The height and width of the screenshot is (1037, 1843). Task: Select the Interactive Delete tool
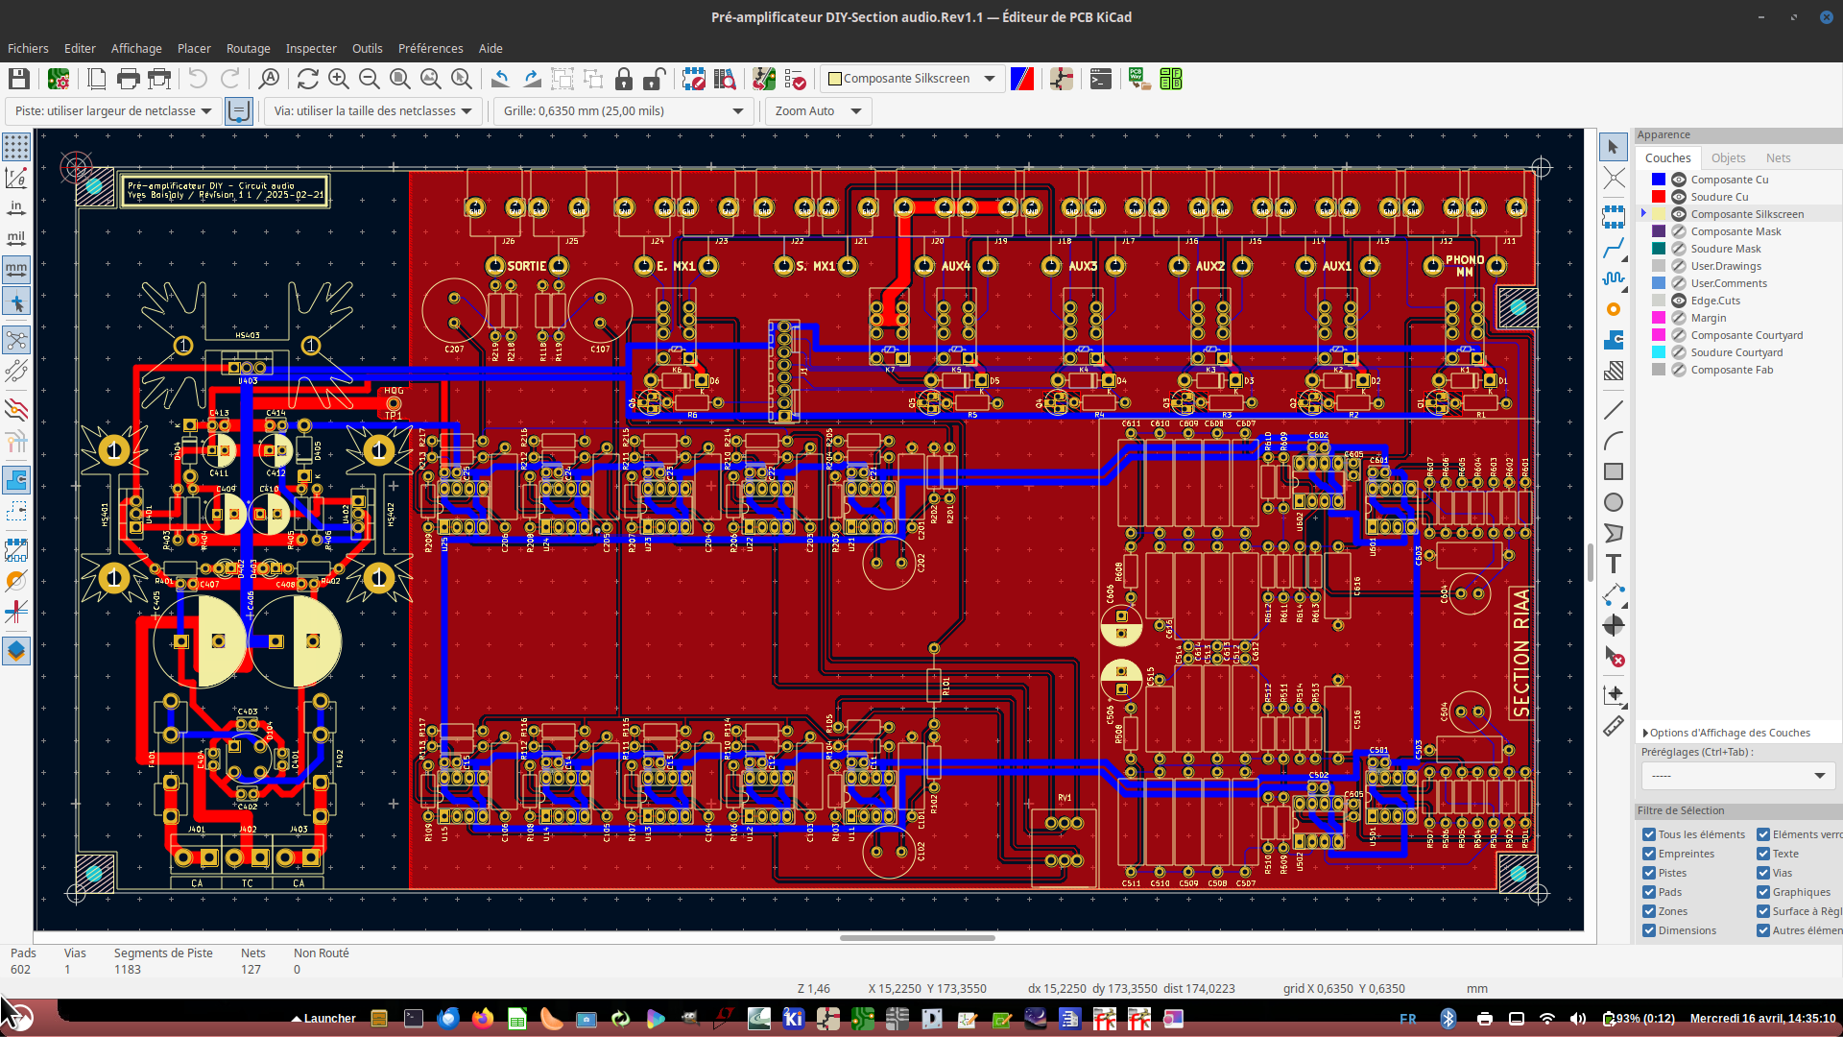(1614, 657)
